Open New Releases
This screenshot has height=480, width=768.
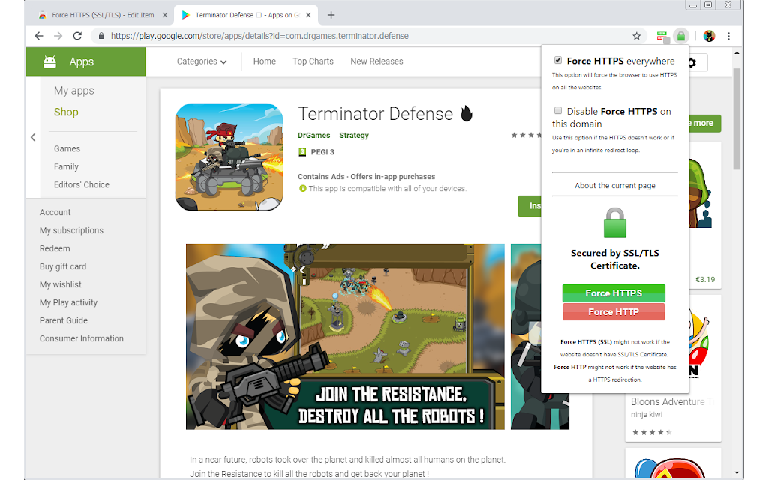coord(376,61)
